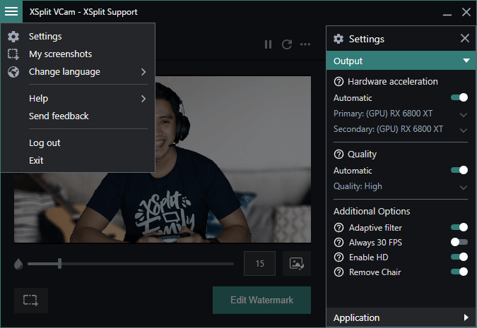Click the help icon beside Quality
The image size is (477, 328).
[x=338, y=154]
